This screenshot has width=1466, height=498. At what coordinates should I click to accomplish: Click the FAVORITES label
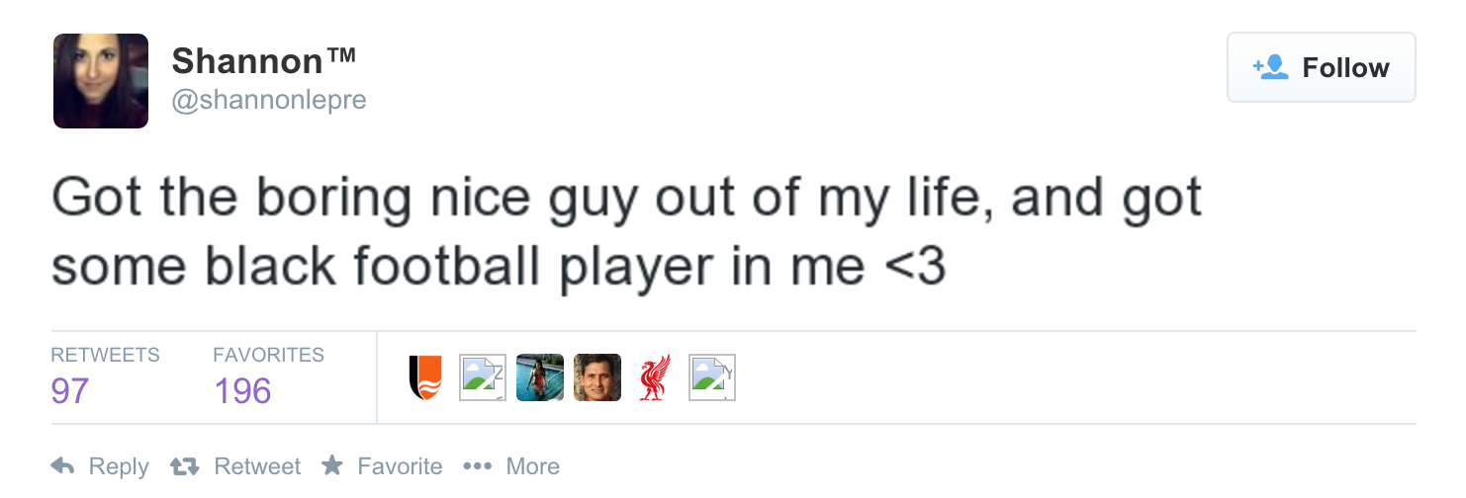[x=268, y=355]
